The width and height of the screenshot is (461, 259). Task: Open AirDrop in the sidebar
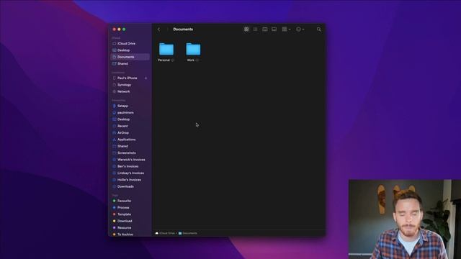point(130,132)
